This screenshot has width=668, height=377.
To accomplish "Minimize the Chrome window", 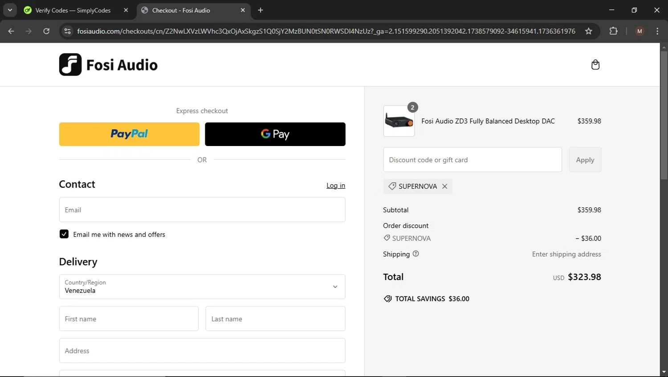I will click(x=611, y=10).
